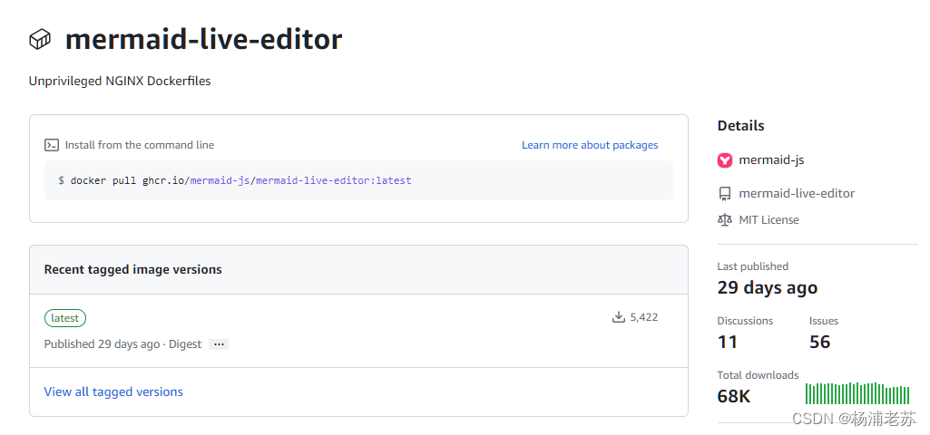This screenshot has width=930, height=435.
Task: Click the Issues count 56
Action: (x=820, y=342)
